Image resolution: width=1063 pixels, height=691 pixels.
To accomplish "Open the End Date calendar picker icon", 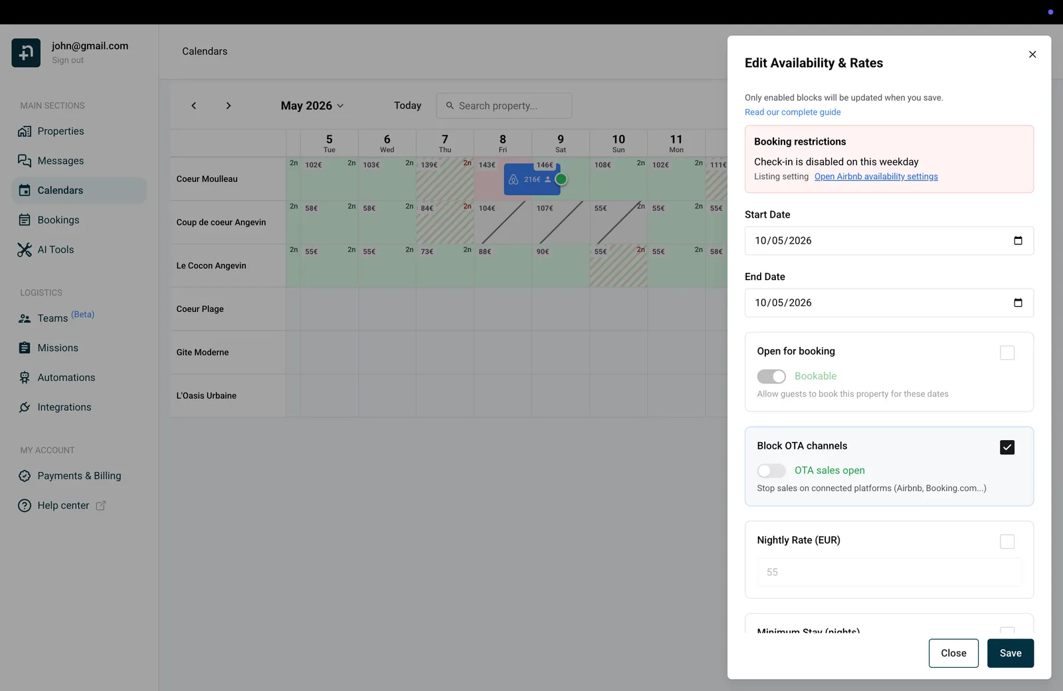I will 1018,303.
